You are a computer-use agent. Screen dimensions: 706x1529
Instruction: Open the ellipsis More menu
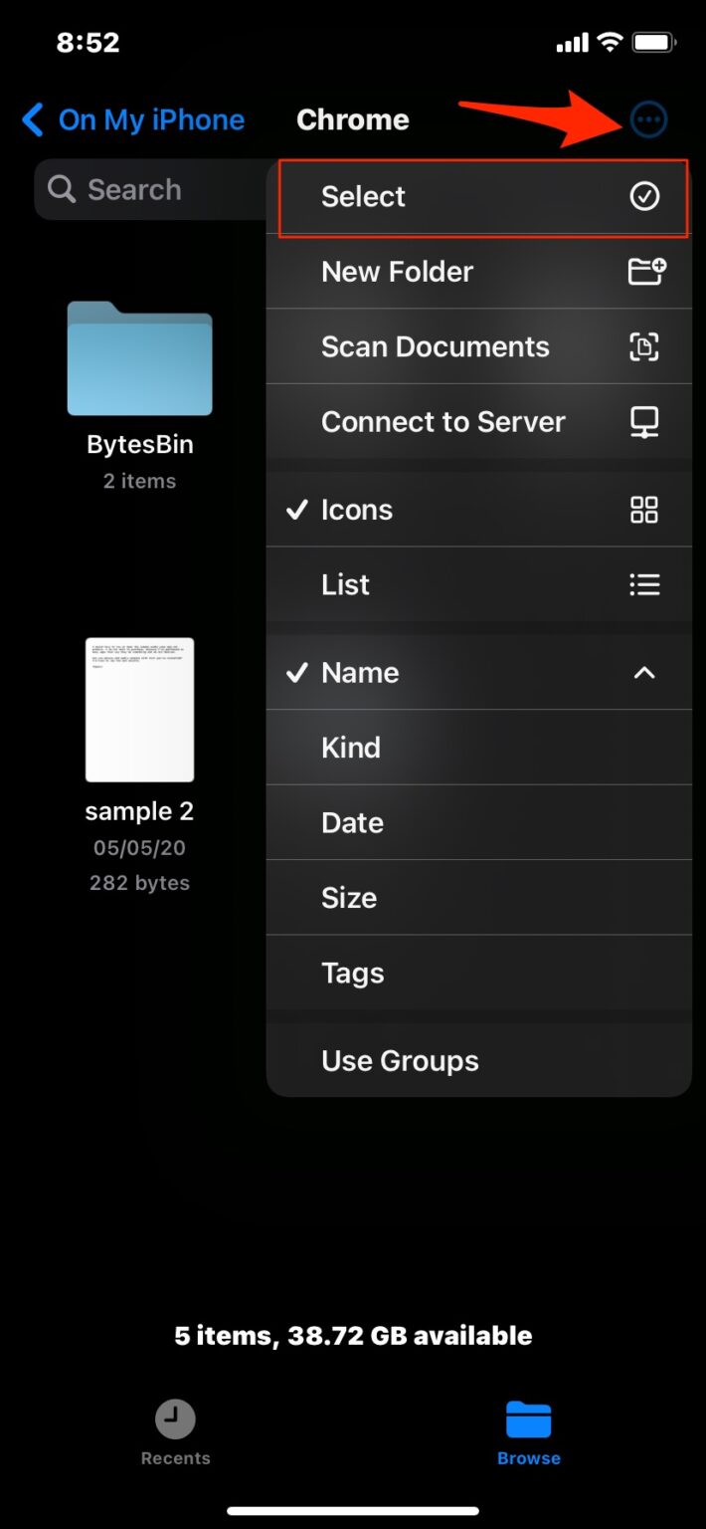pos(647,118)
